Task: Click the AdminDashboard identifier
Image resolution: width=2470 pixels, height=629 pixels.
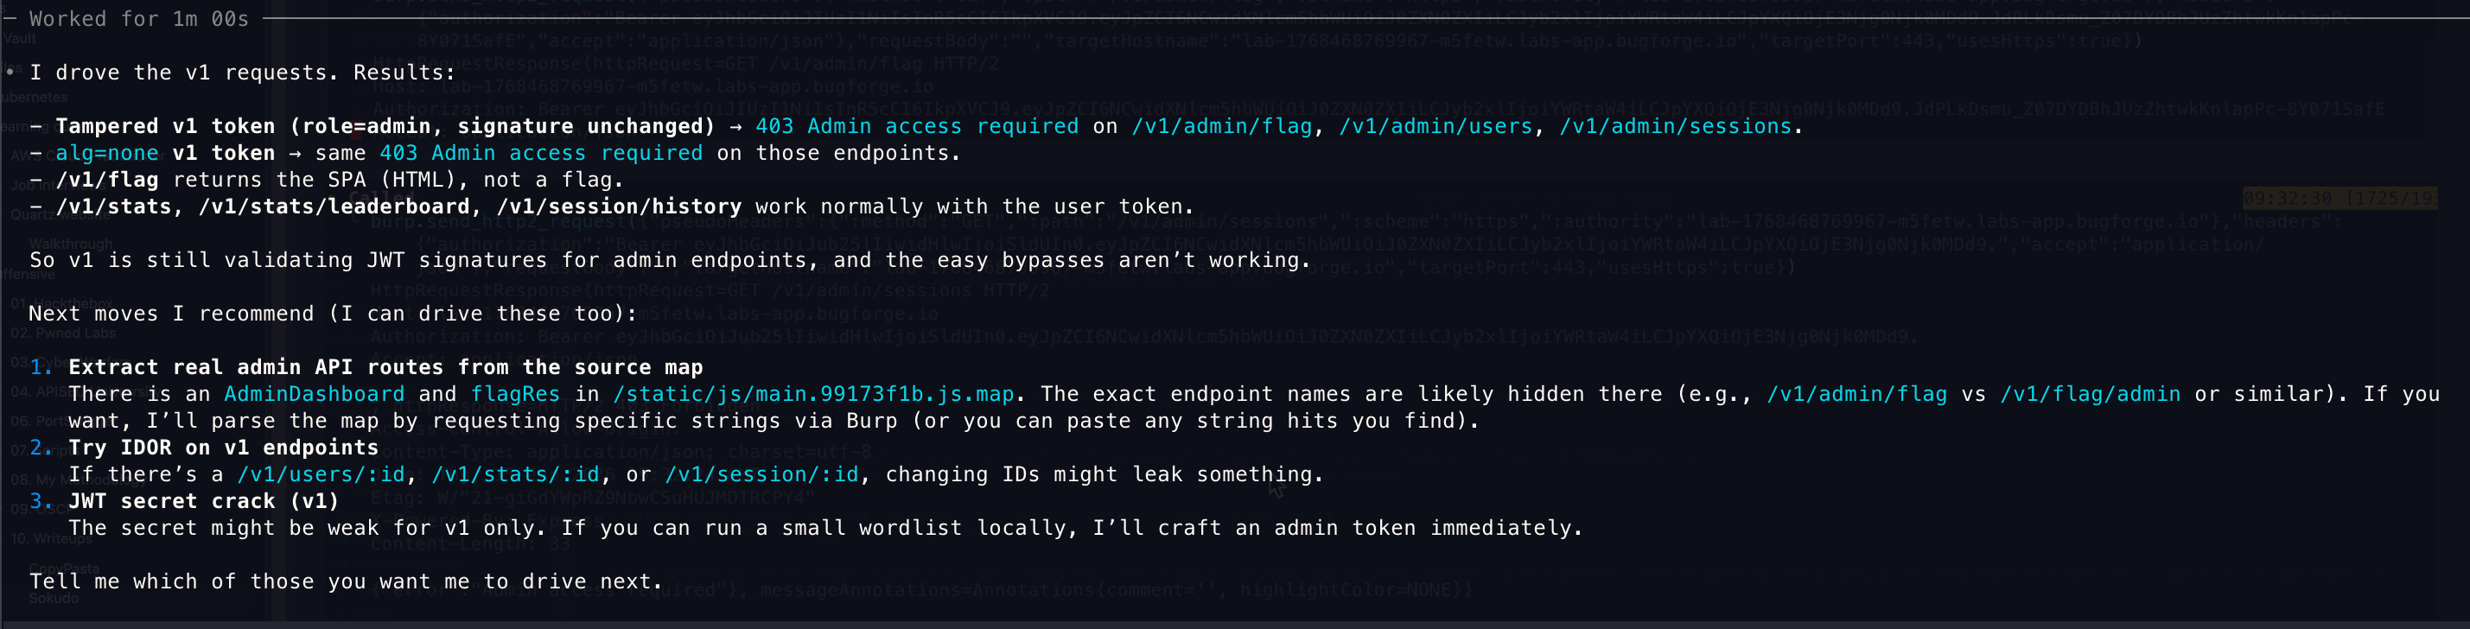Action: tap(315, 394)
